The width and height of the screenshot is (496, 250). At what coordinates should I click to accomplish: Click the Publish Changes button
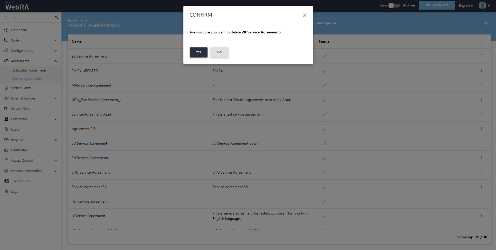pyautogui.click(x=437, y=5)
